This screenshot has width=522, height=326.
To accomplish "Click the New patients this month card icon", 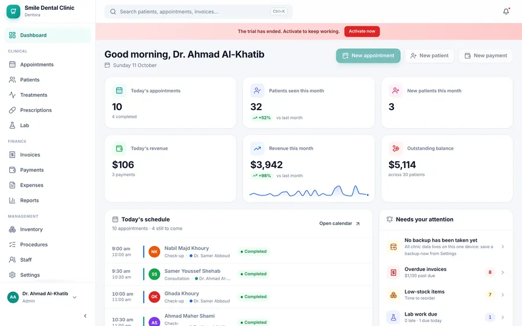I will (x=396, y=90).
